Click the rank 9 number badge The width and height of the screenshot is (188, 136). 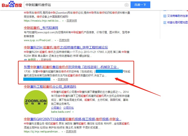click(165, 16)
